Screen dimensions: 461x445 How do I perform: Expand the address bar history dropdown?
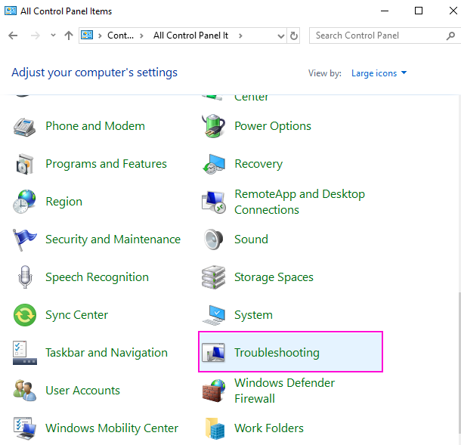pyautogui.click(x=281, y=36)
